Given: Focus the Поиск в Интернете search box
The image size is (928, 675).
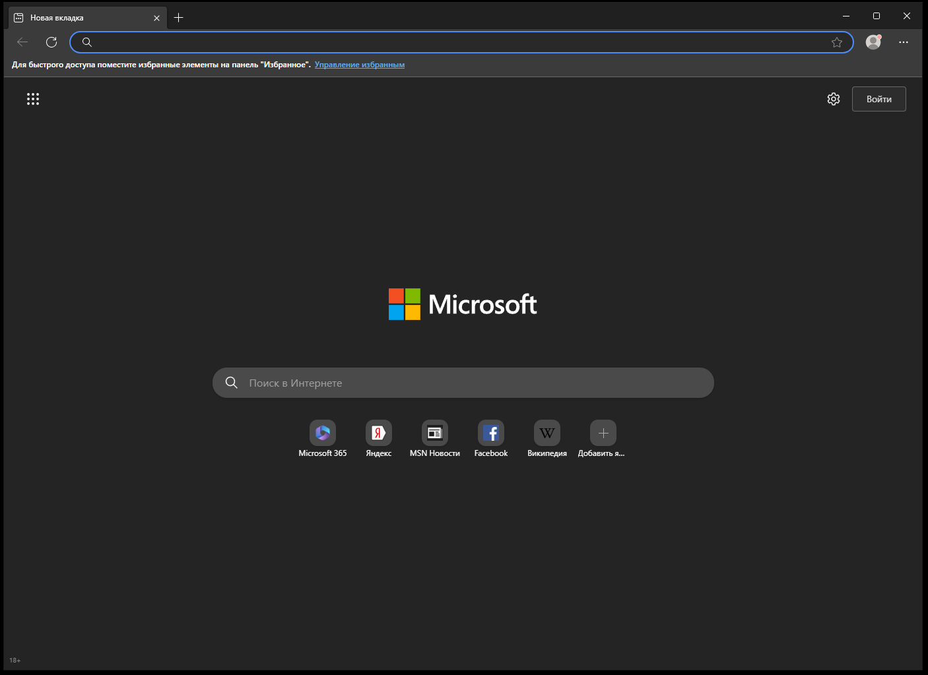Looking at the screenshot, I should (x=463, y=383).
